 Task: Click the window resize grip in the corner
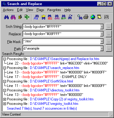pyautogui.click(x=111, y=115)
